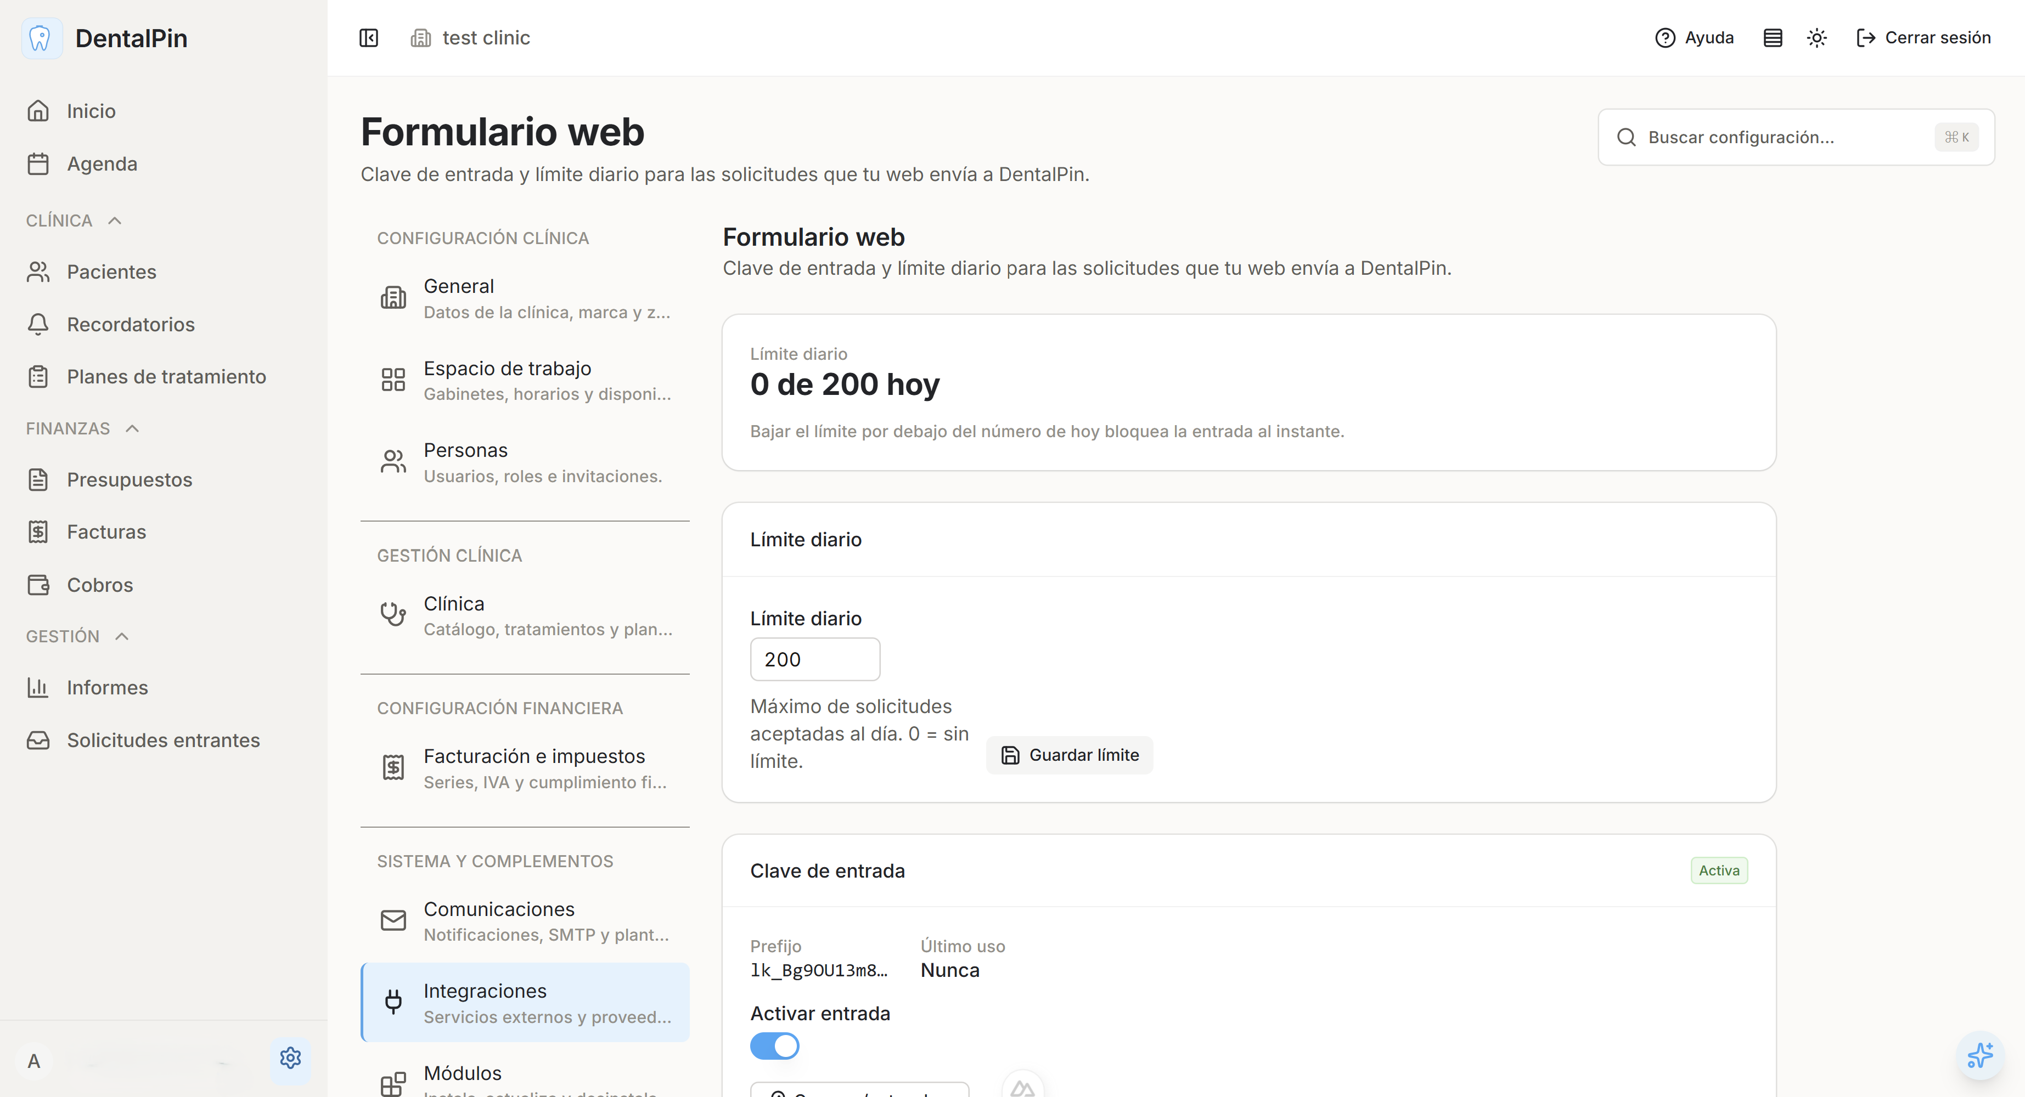
Task: Click Guardar límite button
Action: 1070,755
